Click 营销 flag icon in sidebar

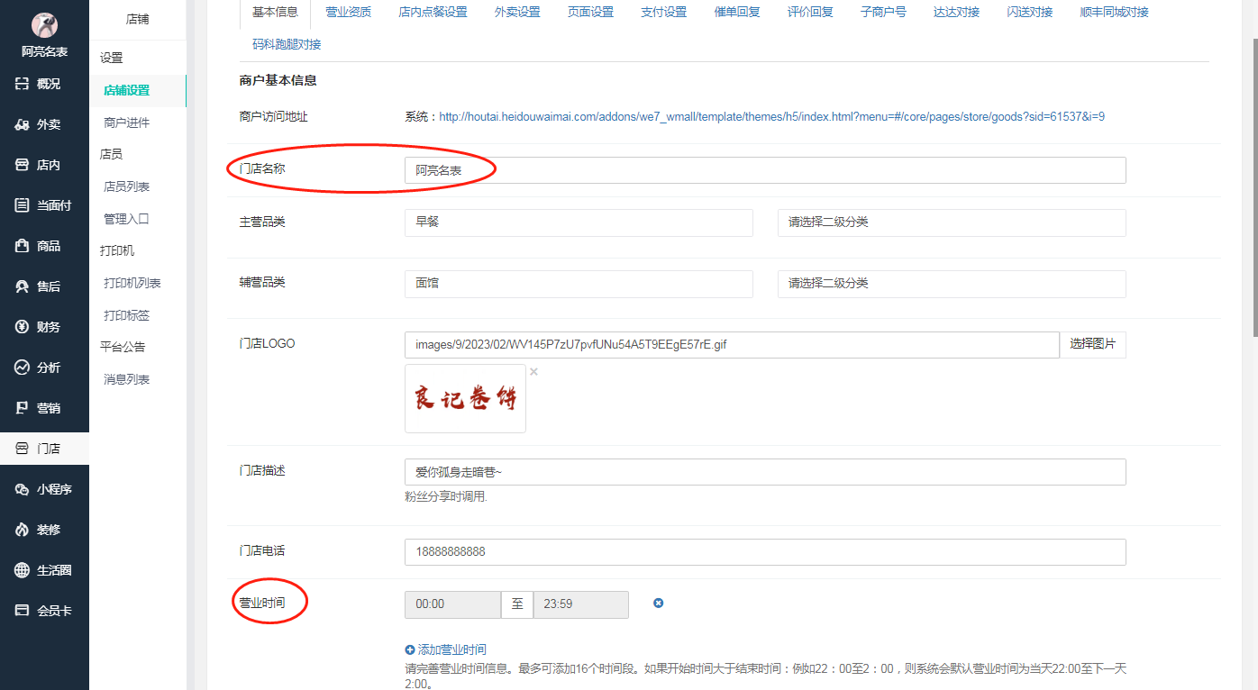pyautogui.click(x=23, y=408)
